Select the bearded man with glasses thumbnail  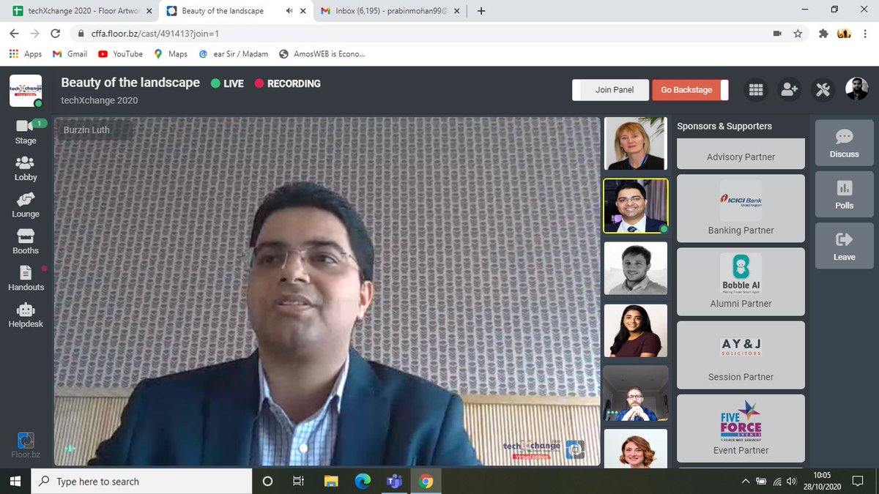tap(635, 393)
